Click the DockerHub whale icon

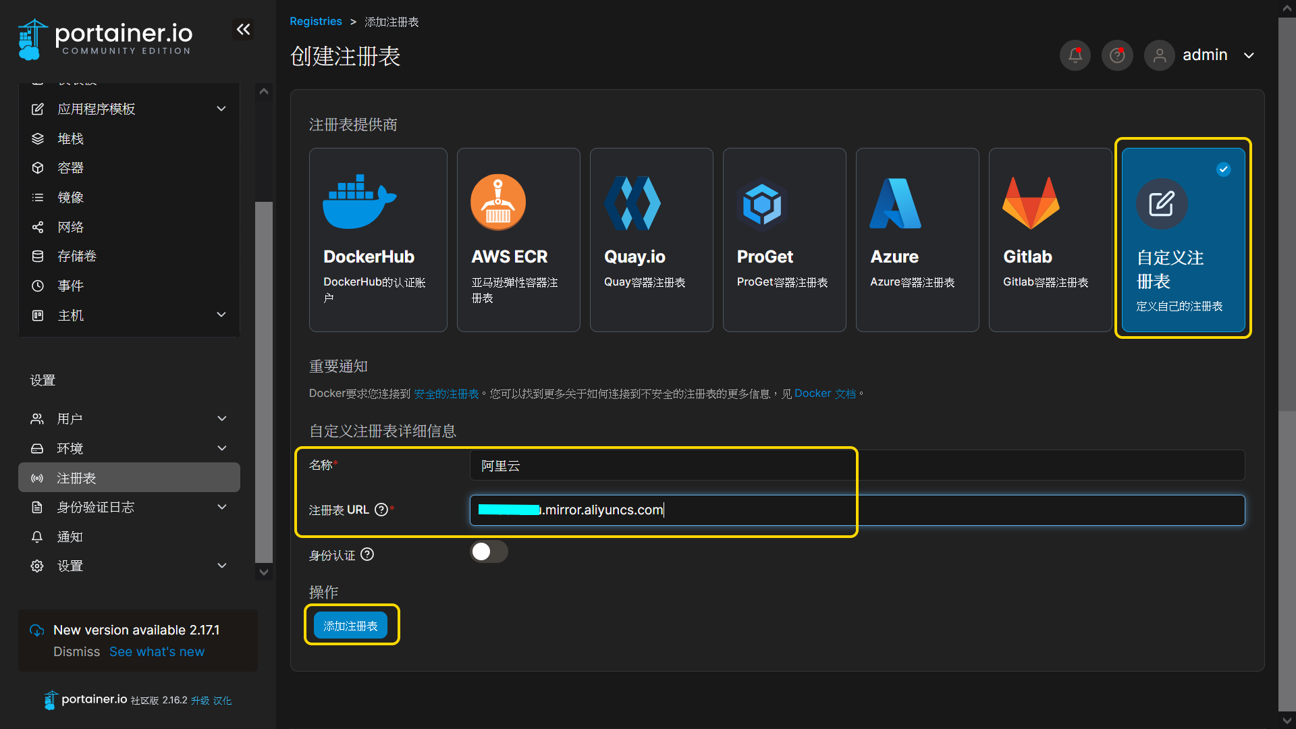click(359, 202)
